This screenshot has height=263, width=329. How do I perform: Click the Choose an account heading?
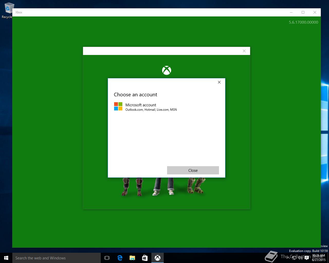[x=135, y=95]
